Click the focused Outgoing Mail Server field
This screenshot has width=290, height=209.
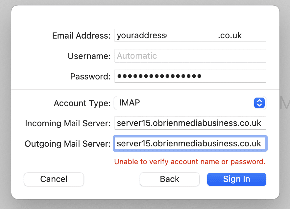[190, 144]
